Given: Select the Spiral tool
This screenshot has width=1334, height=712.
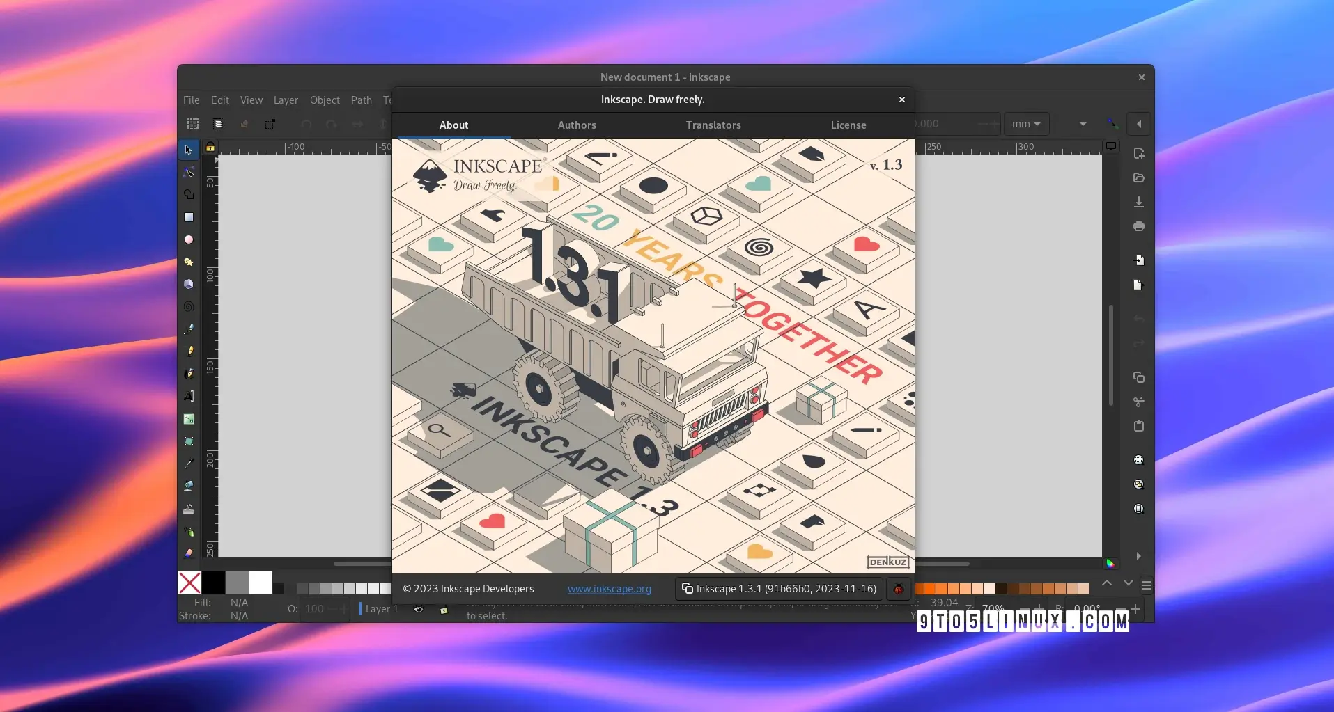Looking at the screenshot, I should coord(188,306).
